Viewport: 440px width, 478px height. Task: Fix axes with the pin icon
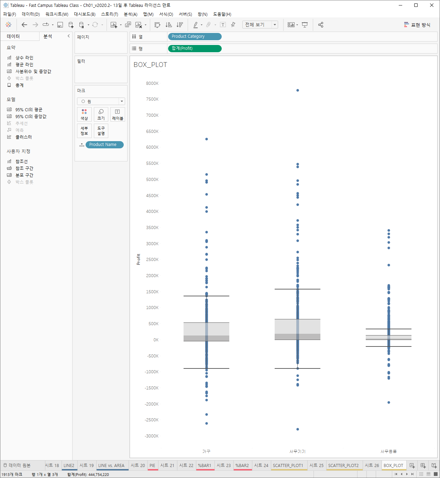[x=233, y=25]
